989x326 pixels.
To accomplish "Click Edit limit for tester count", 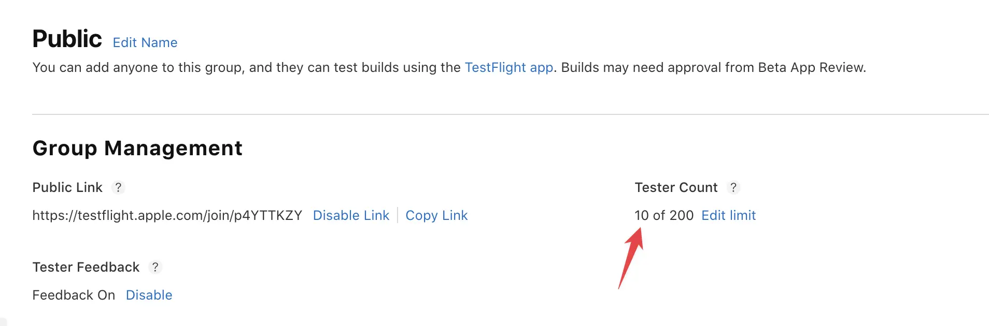I will click(728, 215).
